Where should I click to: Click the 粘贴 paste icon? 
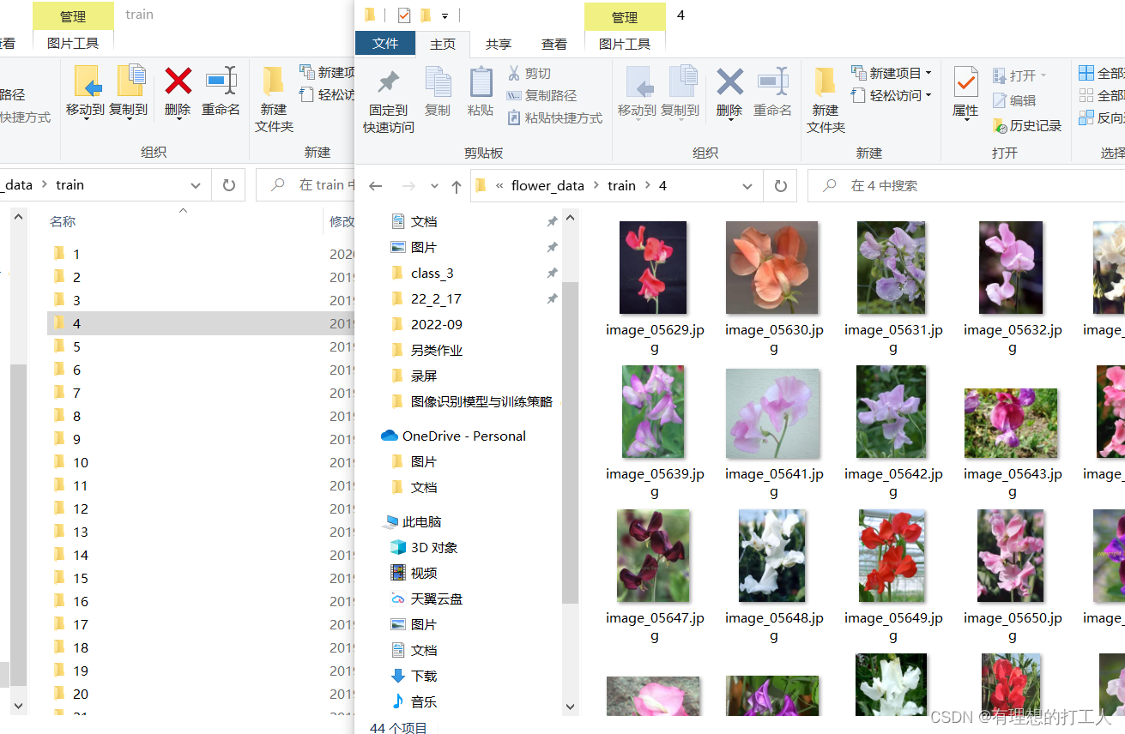coord(481,92)
